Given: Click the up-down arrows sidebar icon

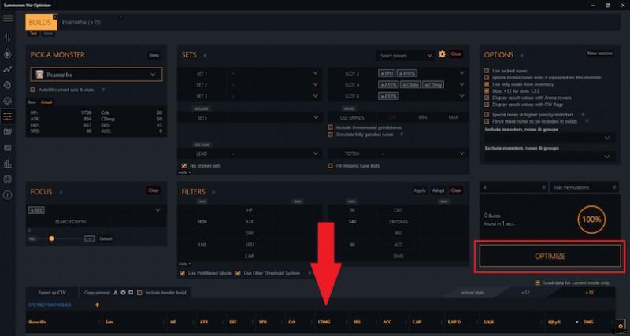Looking at the screenshot, I should 8,37.
